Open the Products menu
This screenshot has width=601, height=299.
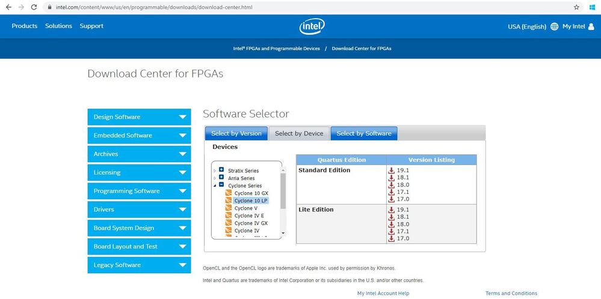point(25,26)
